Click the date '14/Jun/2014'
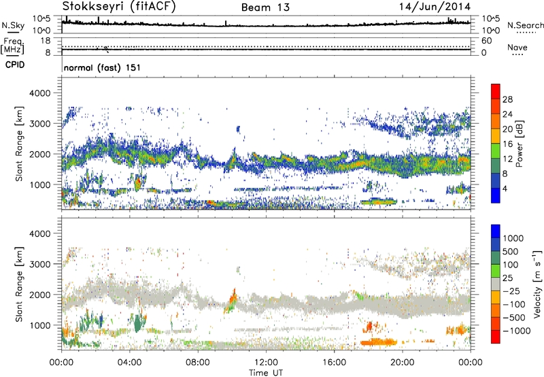 435,7
